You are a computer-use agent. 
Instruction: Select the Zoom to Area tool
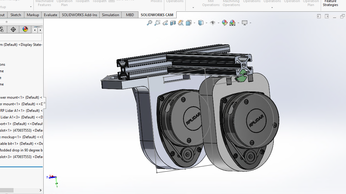(157, 23)
